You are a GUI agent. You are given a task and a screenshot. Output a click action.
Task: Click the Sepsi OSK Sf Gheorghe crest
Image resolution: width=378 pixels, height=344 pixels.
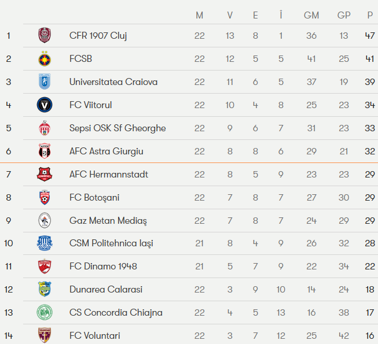coord(45,128)
